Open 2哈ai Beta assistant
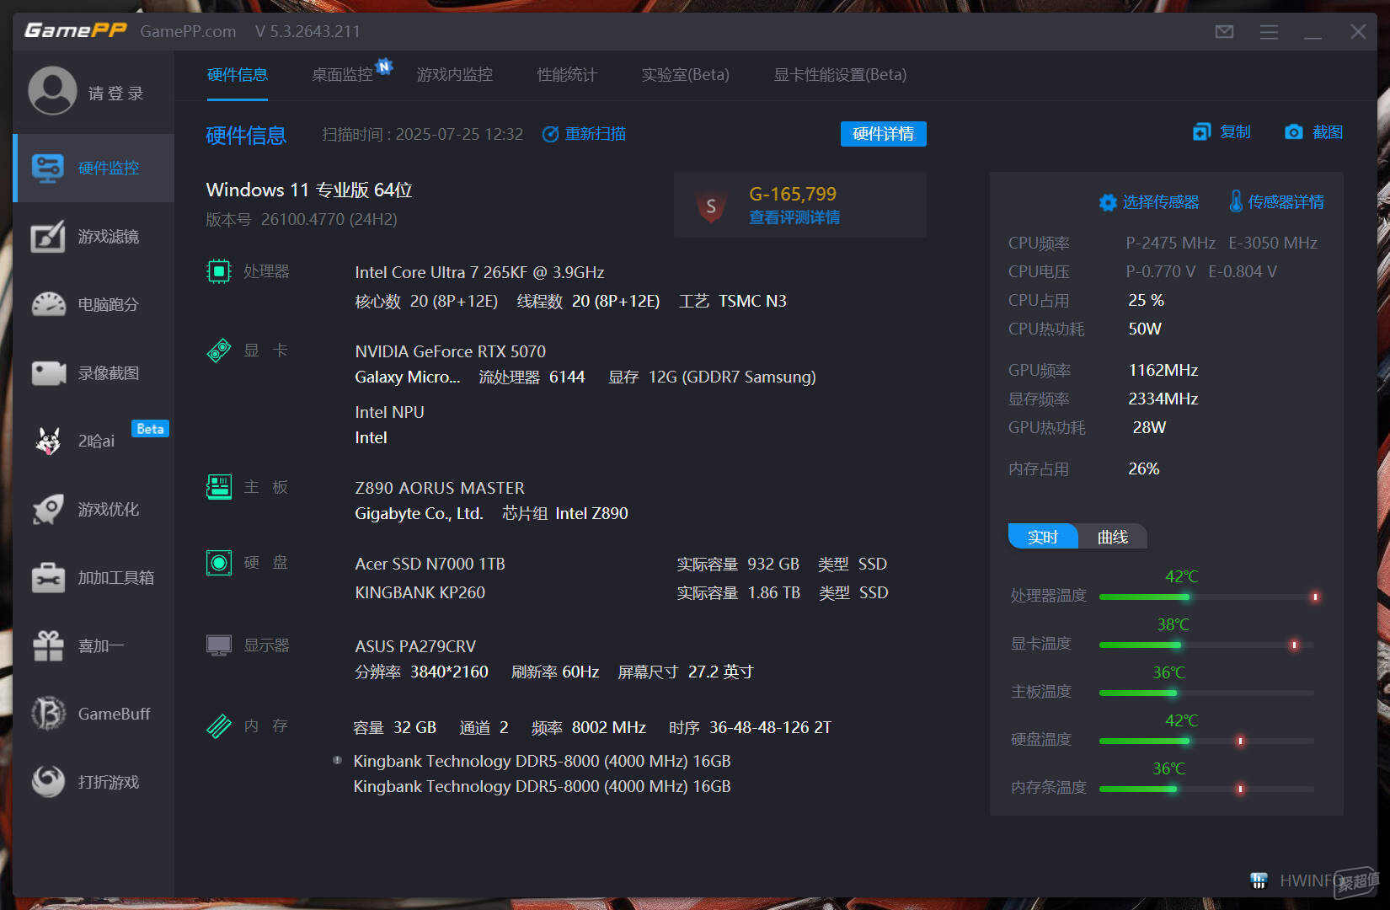This screenshot has height=910, width=1390. [x=94, y=441]
